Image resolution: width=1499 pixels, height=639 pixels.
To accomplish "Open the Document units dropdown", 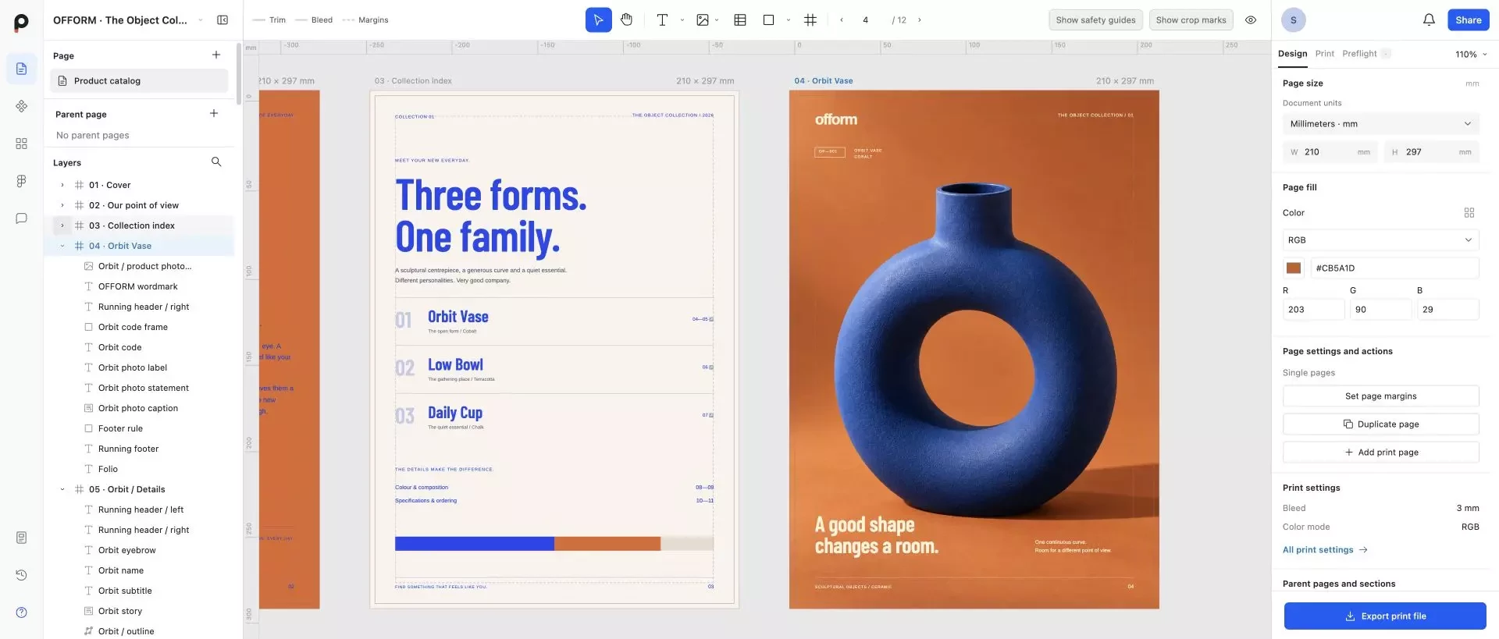I will pos(1380,124).
